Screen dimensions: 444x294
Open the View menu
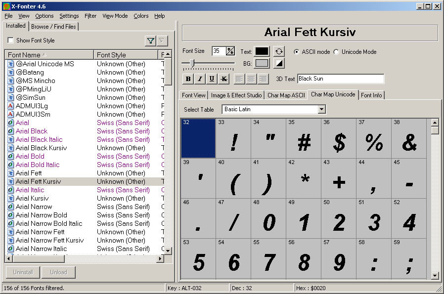(24, 16)
